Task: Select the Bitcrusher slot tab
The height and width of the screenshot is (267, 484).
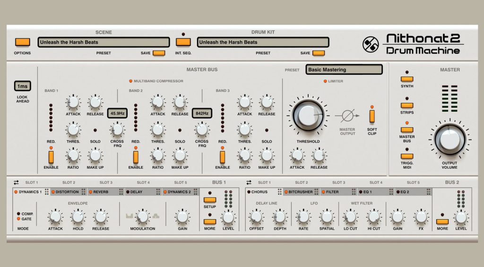Action: pos(301,192)
